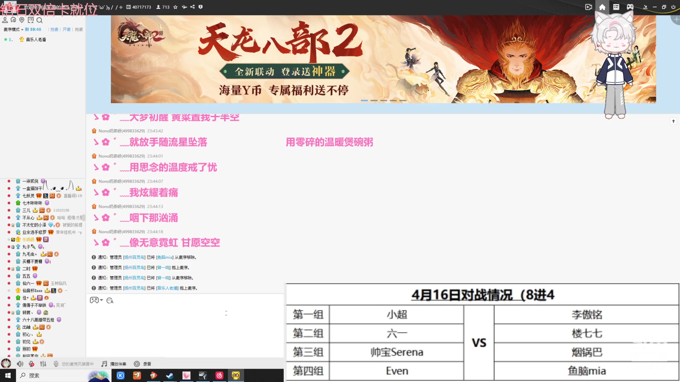
Task: Click chat line 就放手随流星坠落
Action: coord(168,142)
